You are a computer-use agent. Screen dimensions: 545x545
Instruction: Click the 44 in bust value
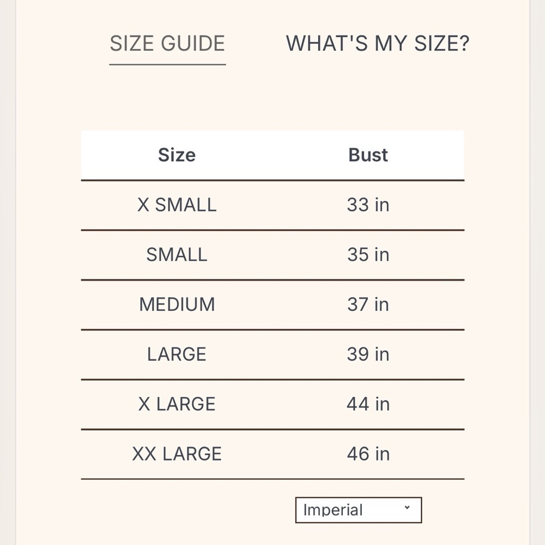click(368, 404)
